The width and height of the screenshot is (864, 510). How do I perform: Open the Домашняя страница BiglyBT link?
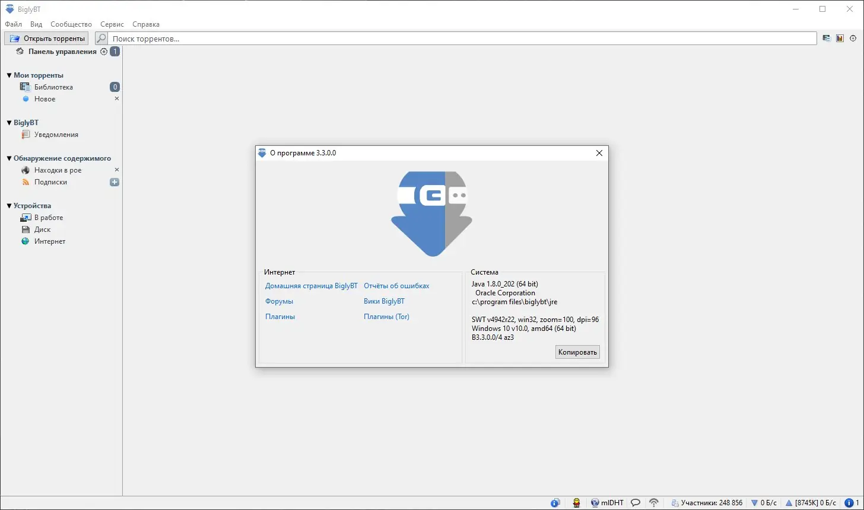click(x=312, y=286)
